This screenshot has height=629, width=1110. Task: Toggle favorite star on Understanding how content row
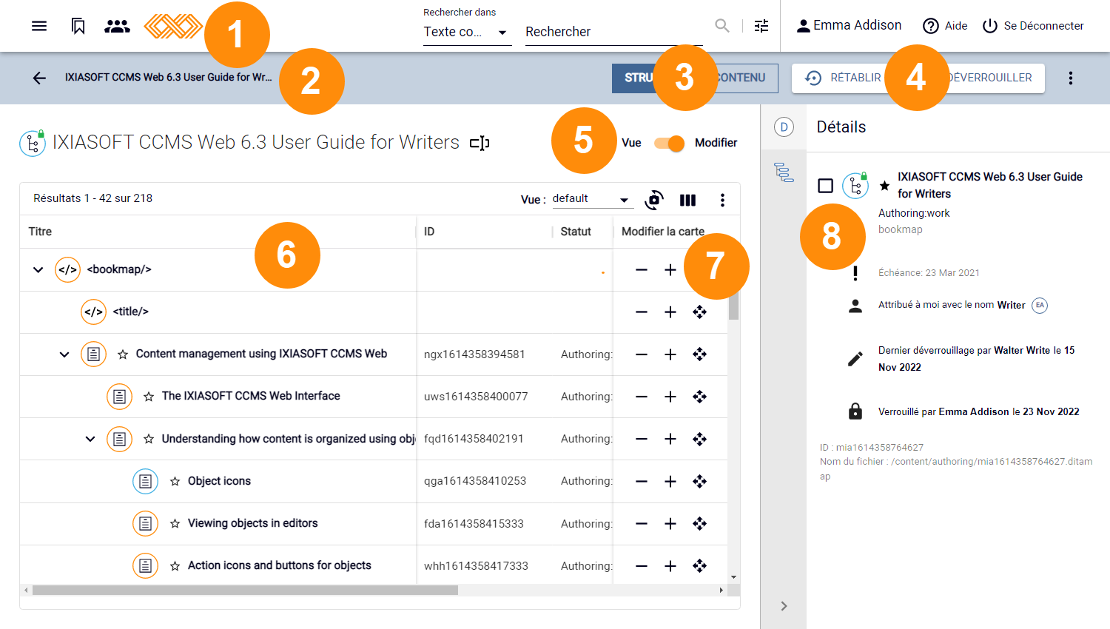click(x=149, y=439)
